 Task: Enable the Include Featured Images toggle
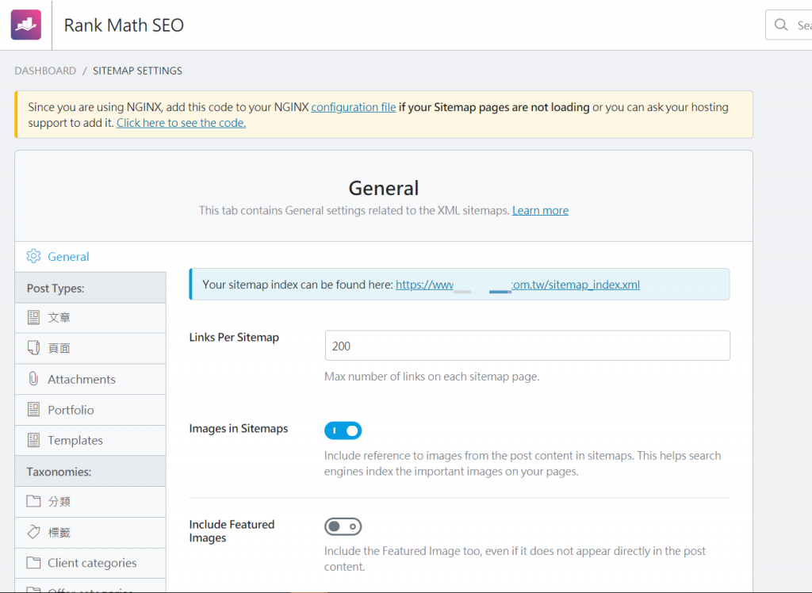click(x=343, y=526)
